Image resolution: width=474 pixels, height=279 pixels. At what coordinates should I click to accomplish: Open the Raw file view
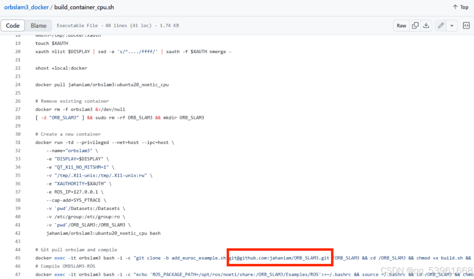[401, 25]
